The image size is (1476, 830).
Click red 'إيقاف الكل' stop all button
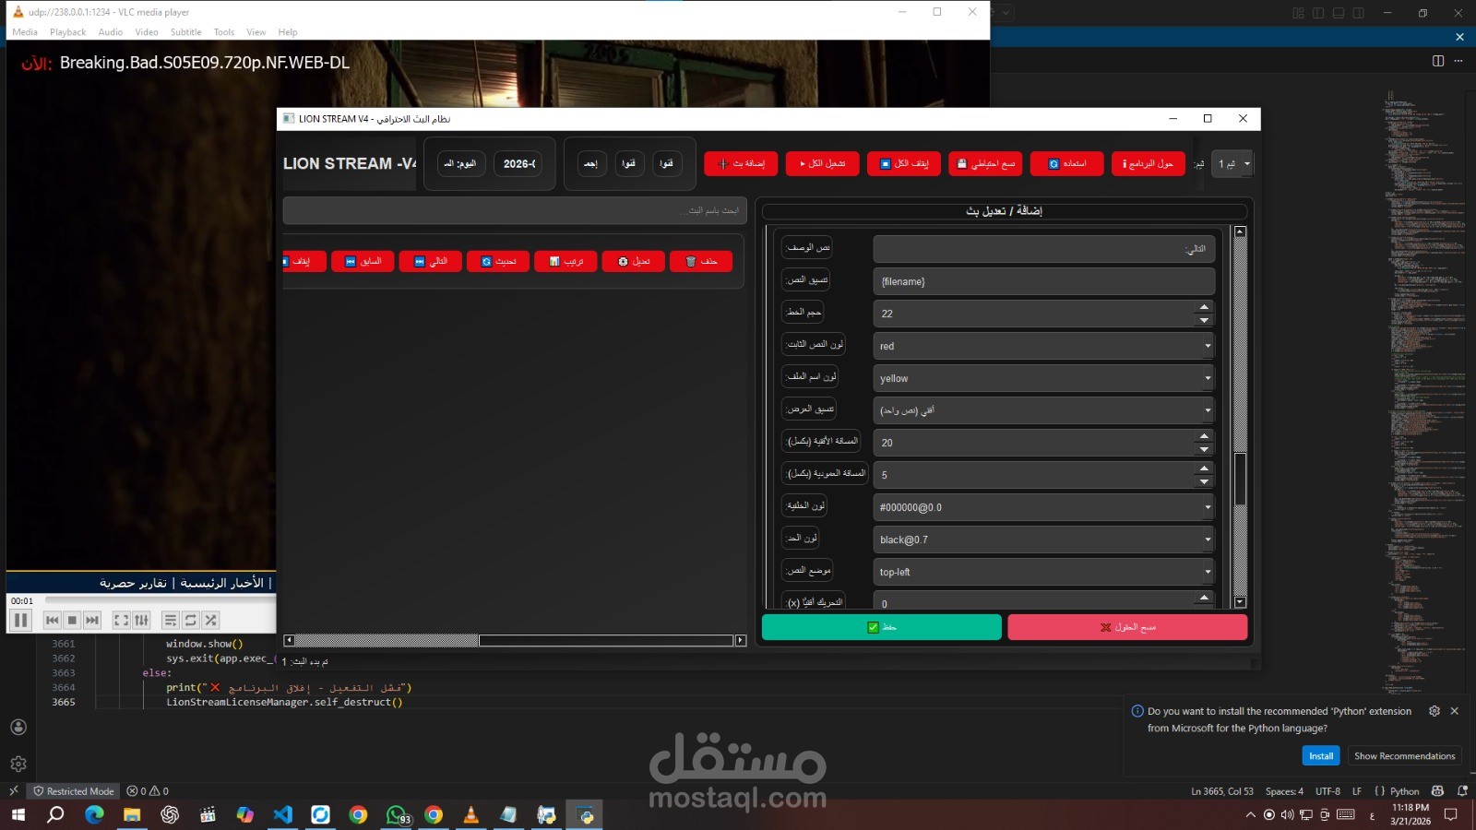click(x=904, y=163)
